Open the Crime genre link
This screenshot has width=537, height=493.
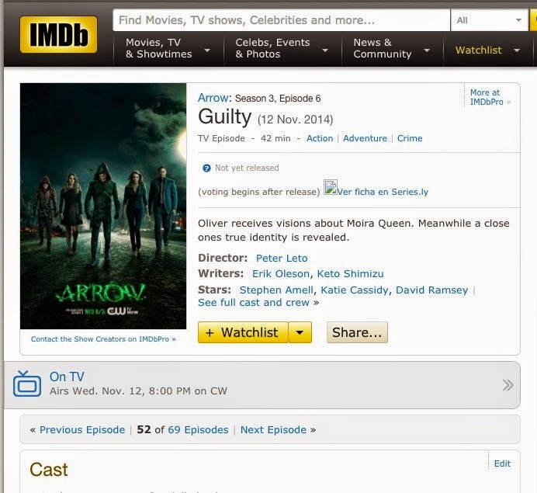point(410,138)
